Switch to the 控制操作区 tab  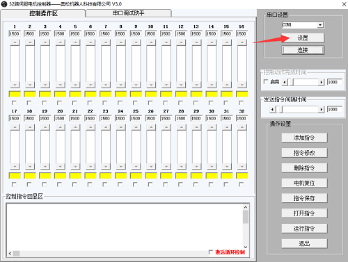click(43, 13)
